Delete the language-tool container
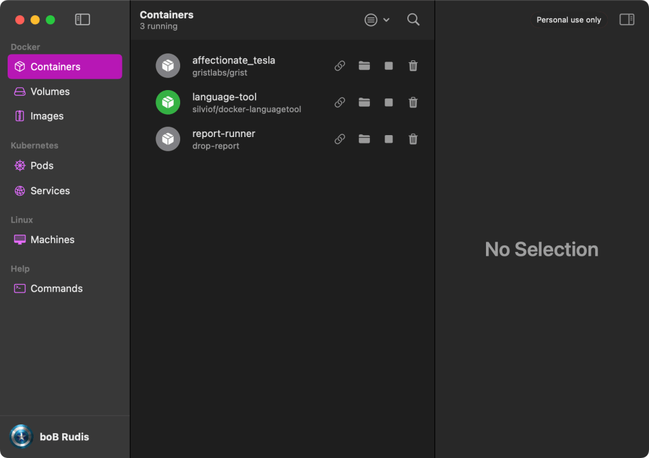This screenshot has height=458, width=649. pos(413,103)
